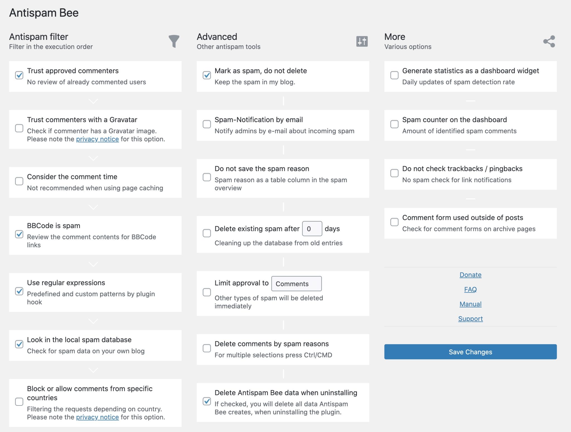Uncheck BBCode is spam

[19, 235]
